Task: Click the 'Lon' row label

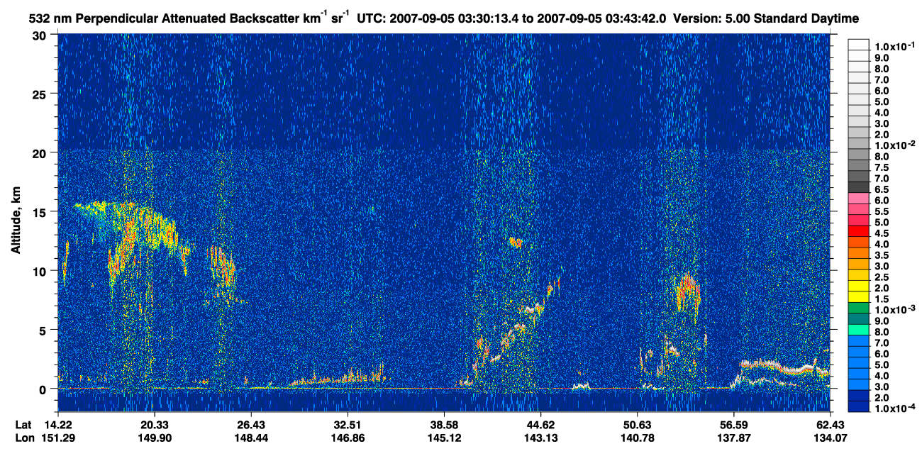Action: point(25,438)
